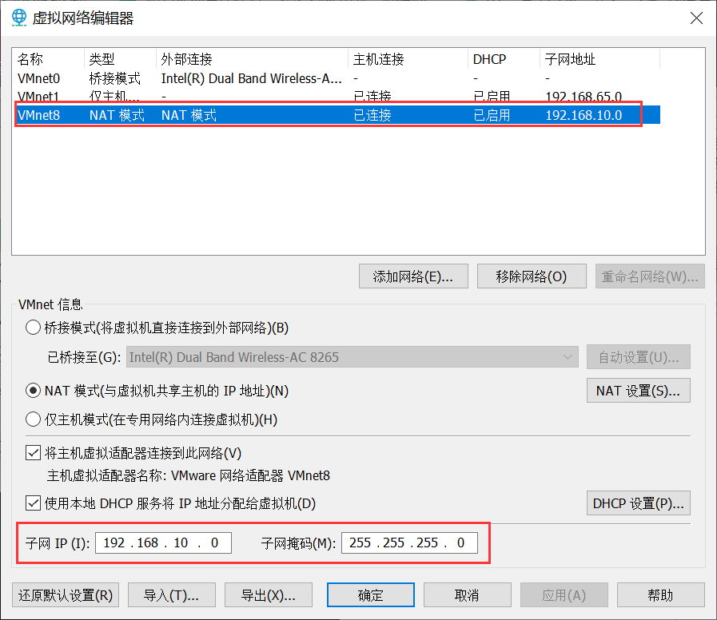717x620 pixels.
Task: Click 已连接 host cell in VMnet8 row
Action: pos(372,115)
